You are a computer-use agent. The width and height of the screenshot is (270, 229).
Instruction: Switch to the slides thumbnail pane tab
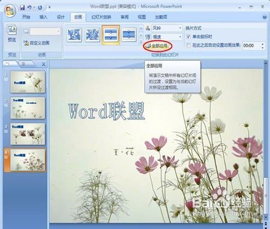(9, 64)
